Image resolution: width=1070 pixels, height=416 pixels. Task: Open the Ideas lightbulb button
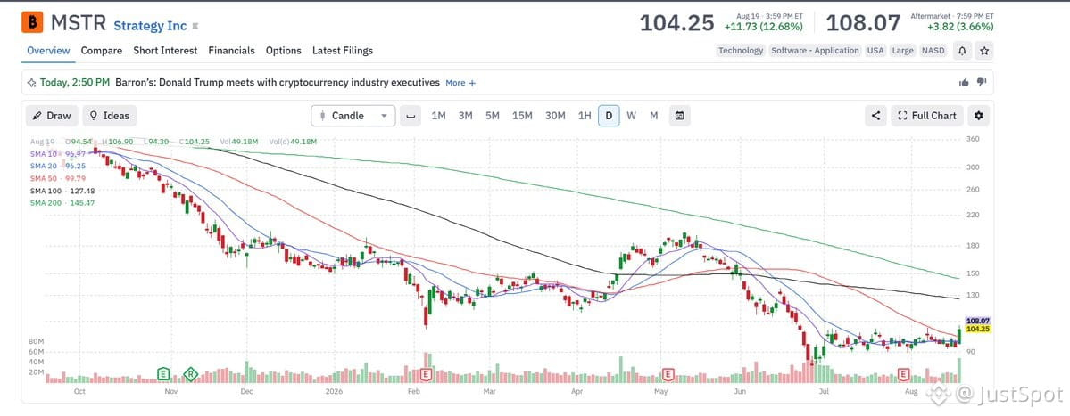point(110,116)
